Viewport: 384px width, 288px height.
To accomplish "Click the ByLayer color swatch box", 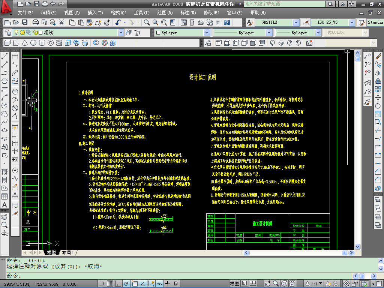I will 158,33.
